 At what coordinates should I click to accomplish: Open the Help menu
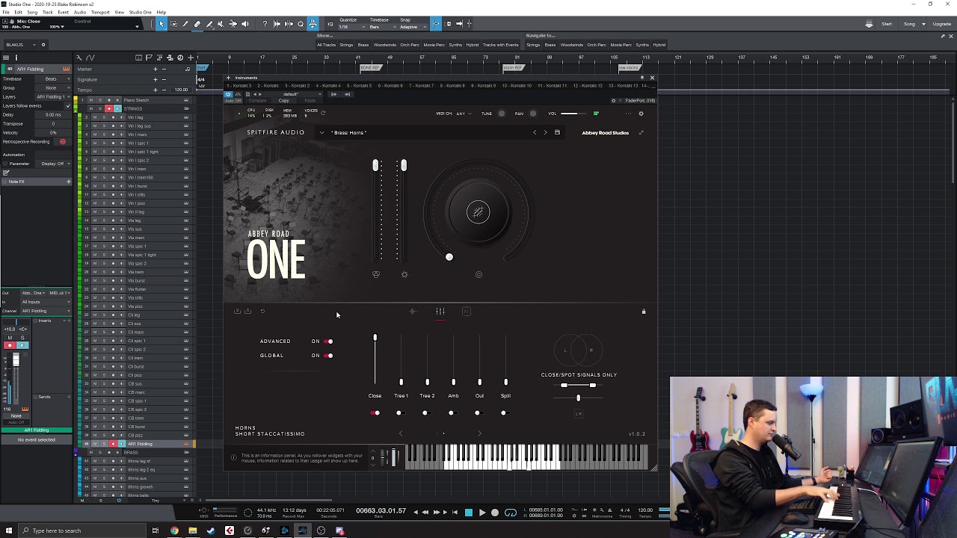tap(161, 12)
